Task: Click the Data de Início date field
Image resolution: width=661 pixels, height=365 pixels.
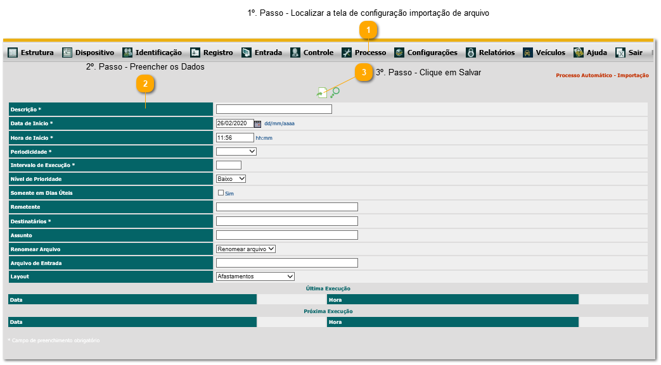Action: 235,124
